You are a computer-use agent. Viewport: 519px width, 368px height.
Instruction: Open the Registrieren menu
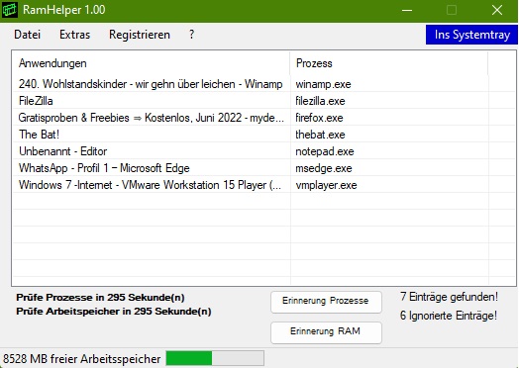coord(140,35)
